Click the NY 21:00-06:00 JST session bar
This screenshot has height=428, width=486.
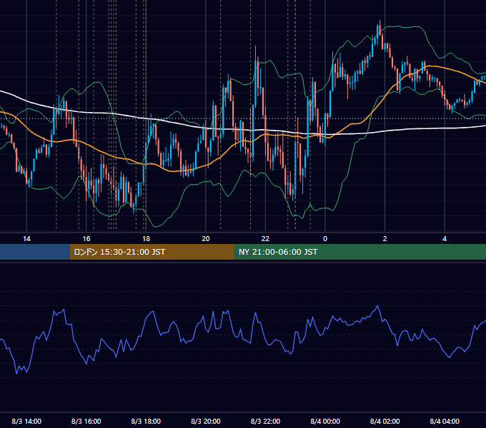(x=359, y=252)
